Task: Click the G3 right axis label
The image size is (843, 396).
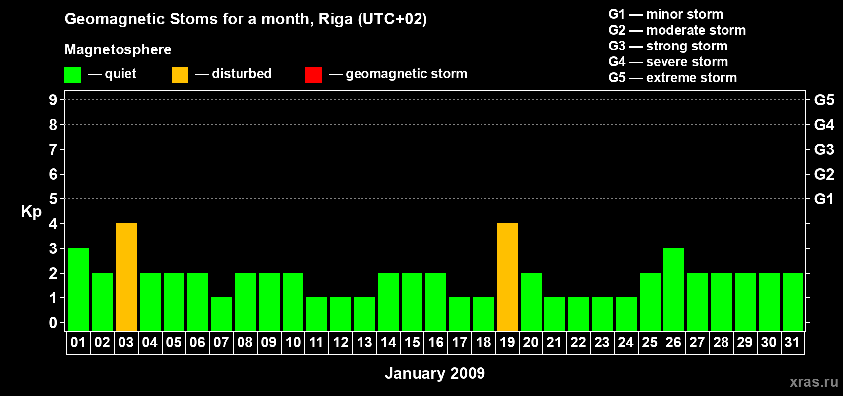Action: coord(824,149)
